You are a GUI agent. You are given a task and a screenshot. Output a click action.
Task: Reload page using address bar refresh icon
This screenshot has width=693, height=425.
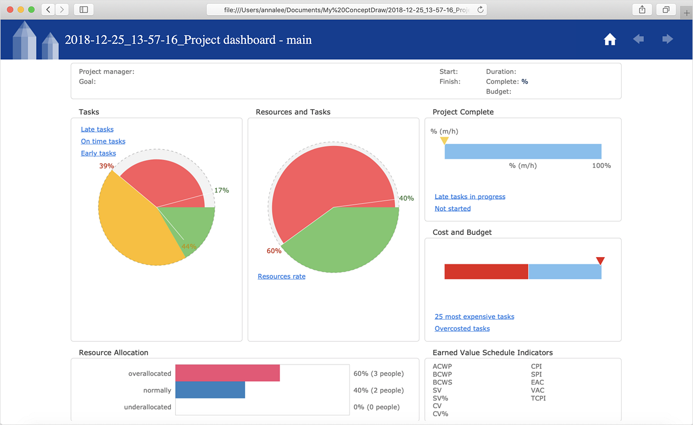pyautogui.click(x=479, y=10)
